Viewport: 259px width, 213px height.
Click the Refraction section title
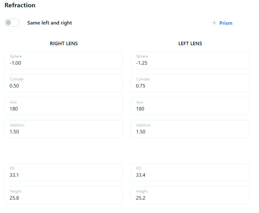[x=20, y=5]
